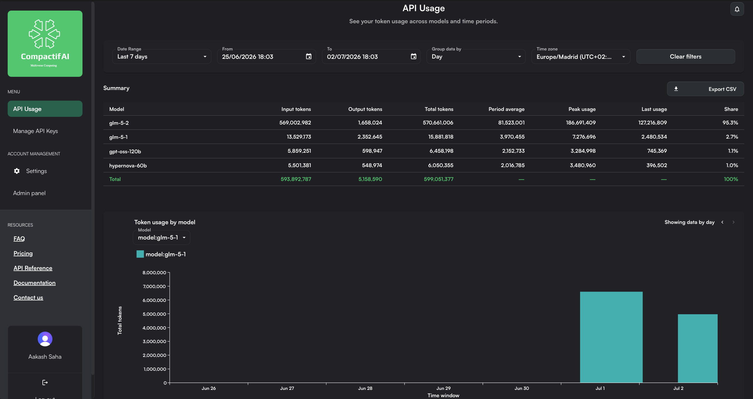Click the Total tokens column header

pos(439,109)
